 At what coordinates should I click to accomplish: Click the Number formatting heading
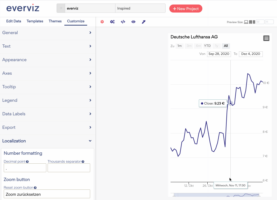click(23, 153)
